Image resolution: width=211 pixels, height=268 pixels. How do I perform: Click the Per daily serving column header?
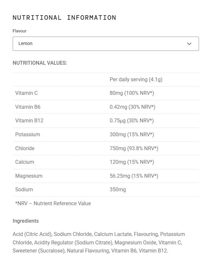point(136,80)
